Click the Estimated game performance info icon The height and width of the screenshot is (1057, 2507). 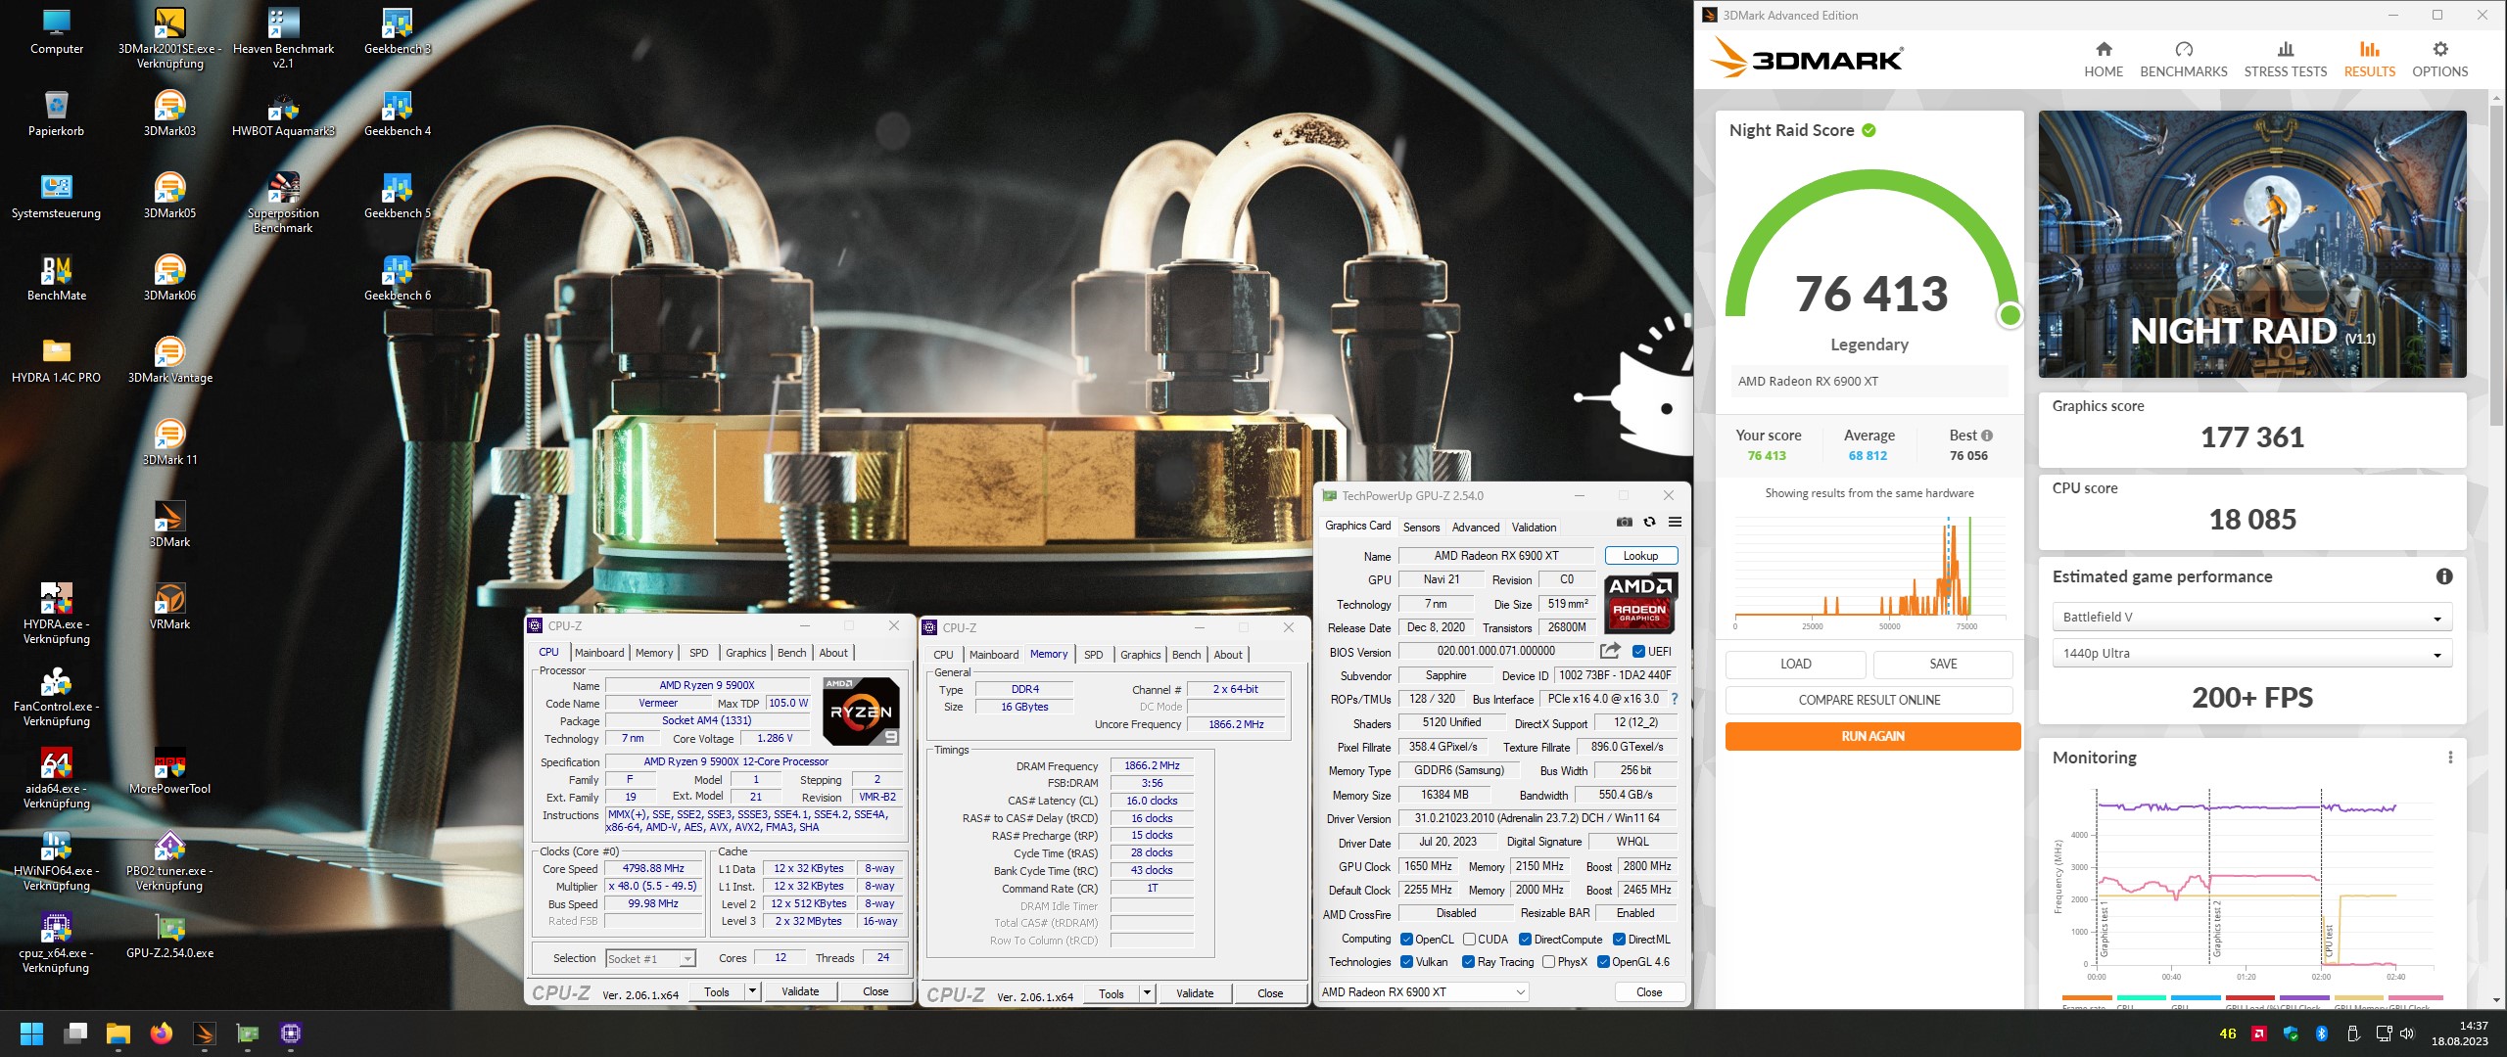click(x=2444, y=576)
